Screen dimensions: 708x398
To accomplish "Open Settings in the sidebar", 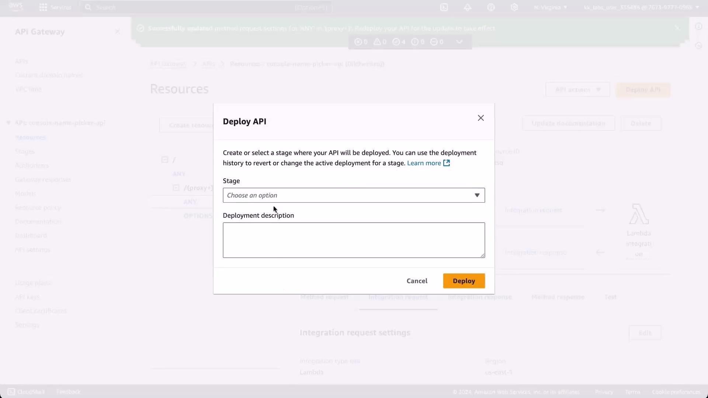I will pos(27,325).
